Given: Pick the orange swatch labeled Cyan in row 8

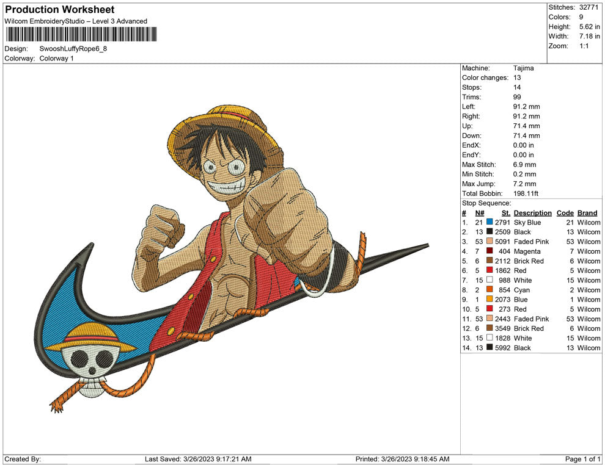Looking at the screenshot, I should pos(490,290).
